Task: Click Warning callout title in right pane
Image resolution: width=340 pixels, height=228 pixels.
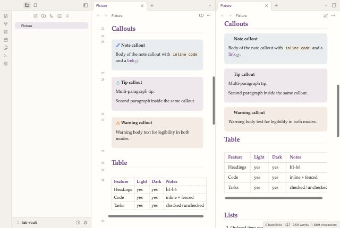Action: [249, 112]
